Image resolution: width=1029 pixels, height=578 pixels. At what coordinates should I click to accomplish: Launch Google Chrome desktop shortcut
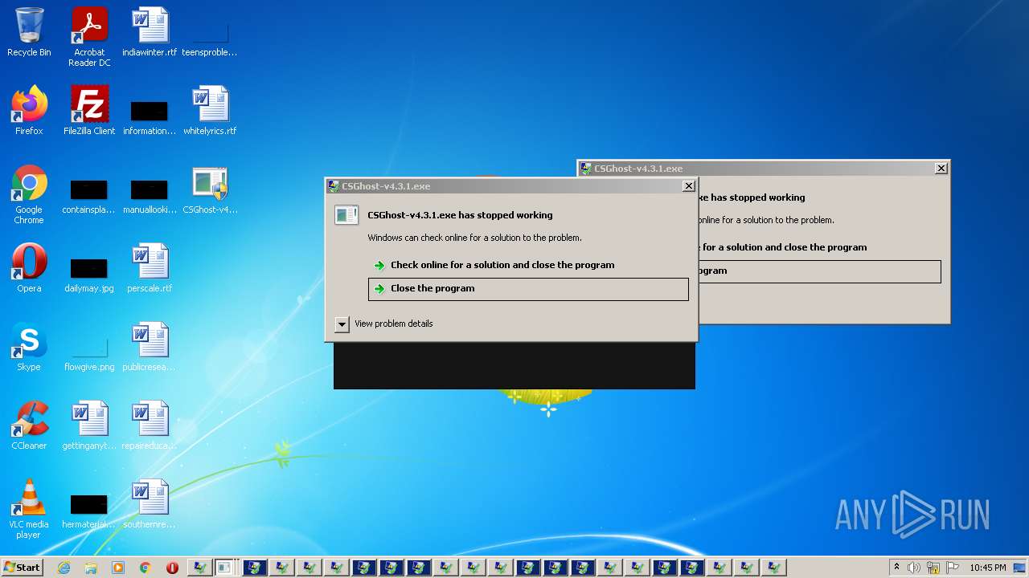(29, 194)
